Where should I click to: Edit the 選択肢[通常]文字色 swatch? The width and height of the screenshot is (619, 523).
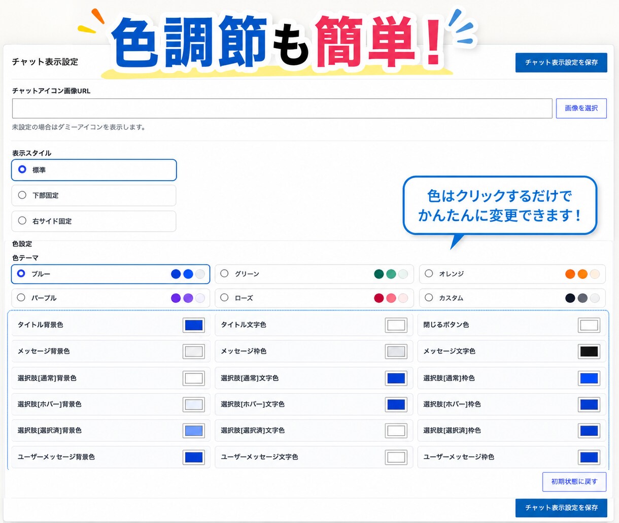click(396, 378)
